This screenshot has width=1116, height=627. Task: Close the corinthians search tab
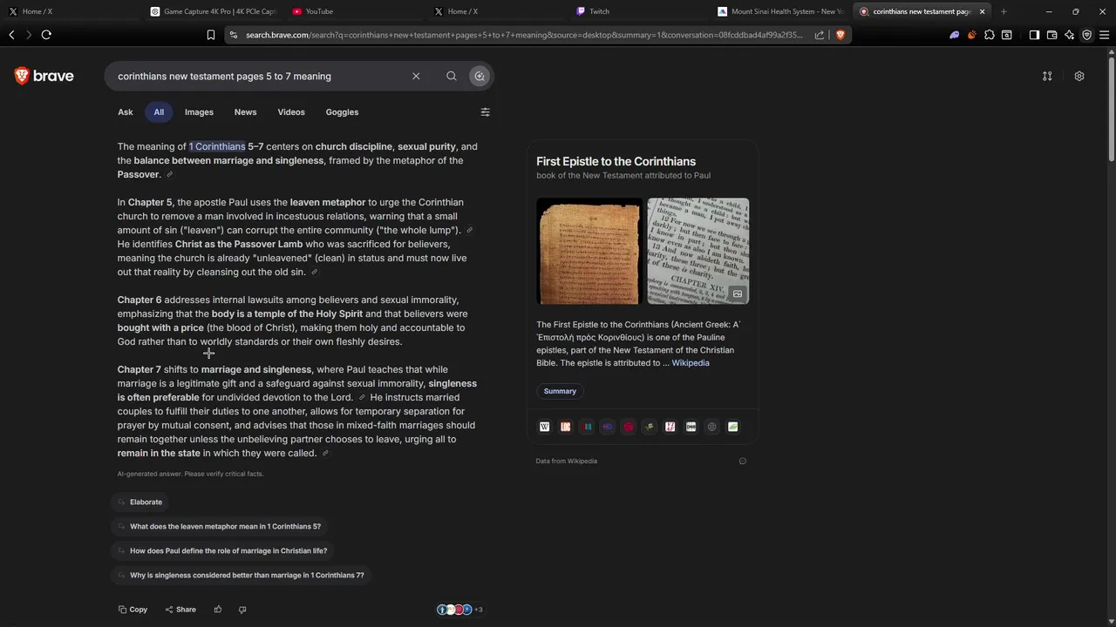(982, 11)
